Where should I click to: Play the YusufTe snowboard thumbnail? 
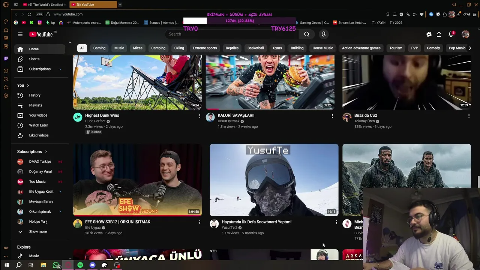pyautogui.click(x=274, y=180)
